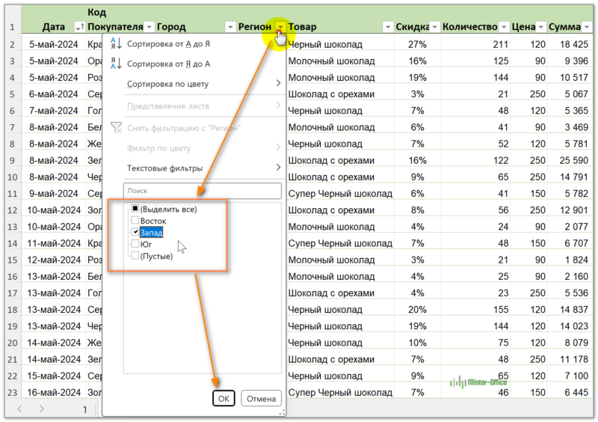Viewport: 598px width, 422px height.
Task: Click the Отмена button
Action: [x=262, y=398]
